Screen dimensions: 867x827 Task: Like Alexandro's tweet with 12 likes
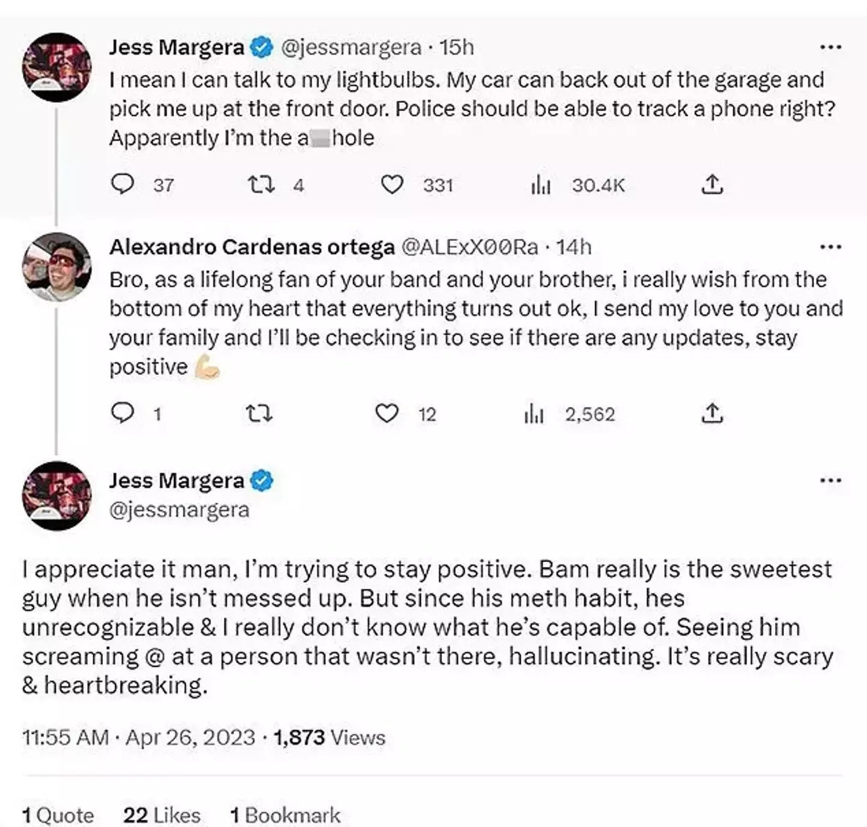(x=387, y=414)
